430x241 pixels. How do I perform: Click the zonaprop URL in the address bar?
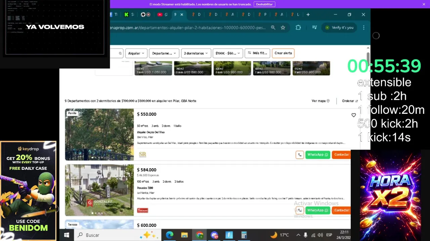click(188, 27)
